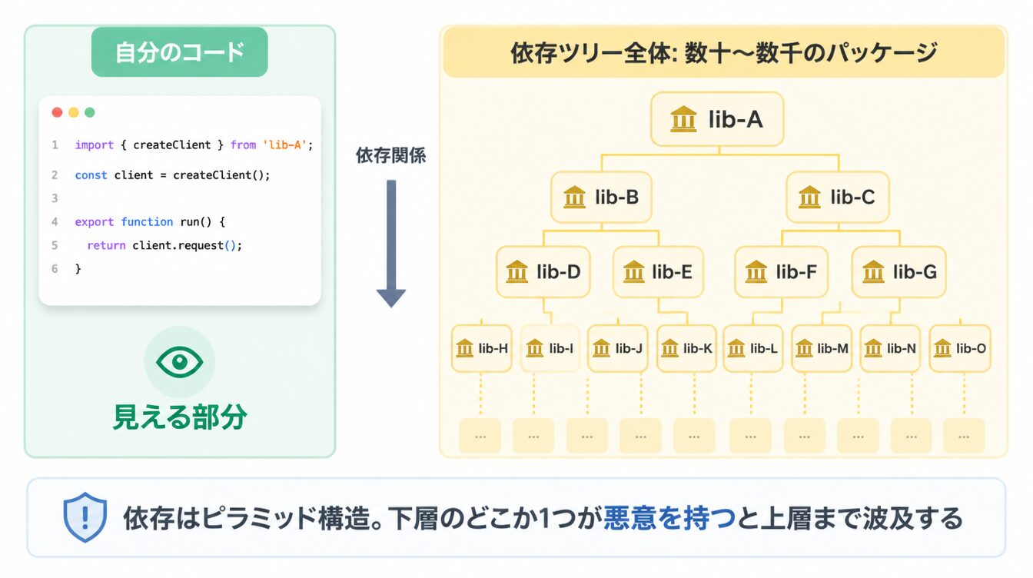Click the import createClient code line
1033x578 pixels.
[x=194, y=144]
